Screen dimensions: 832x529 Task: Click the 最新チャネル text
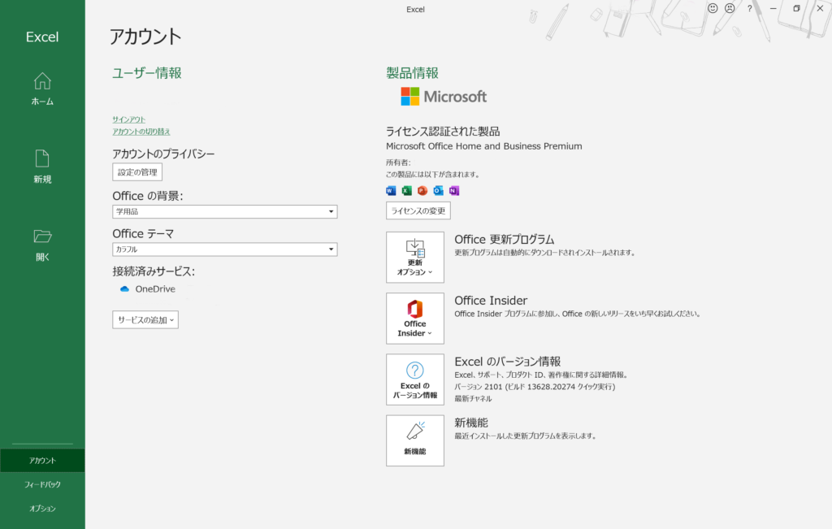474,398
